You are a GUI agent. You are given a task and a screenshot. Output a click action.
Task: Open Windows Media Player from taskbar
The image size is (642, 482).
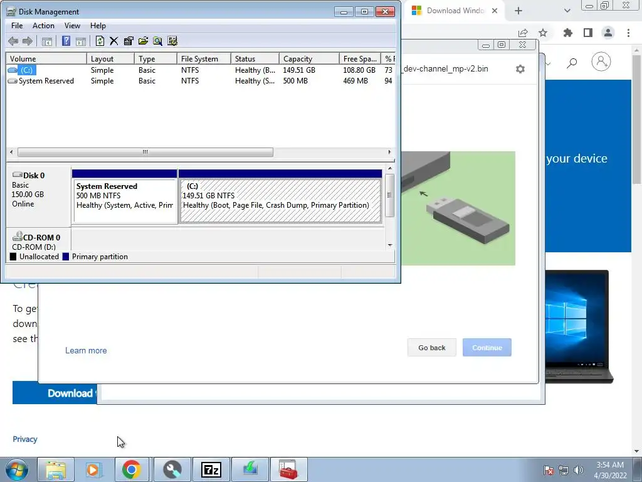(x=93, y=469)
